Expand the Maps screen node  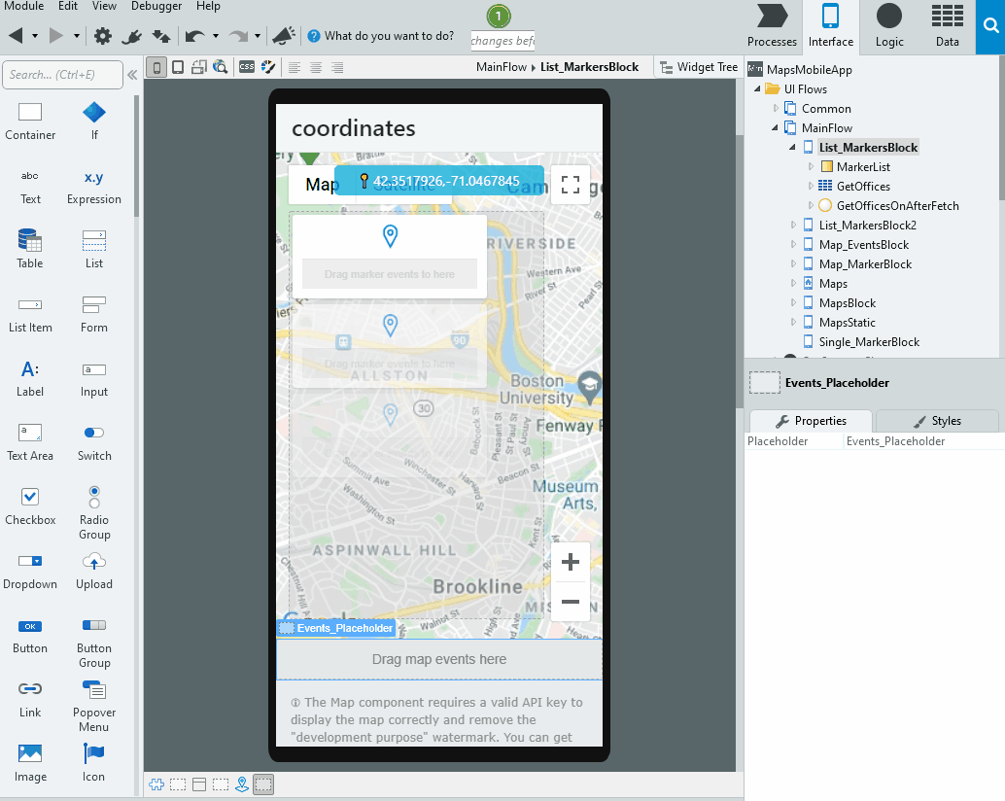[x=793, y=283]
